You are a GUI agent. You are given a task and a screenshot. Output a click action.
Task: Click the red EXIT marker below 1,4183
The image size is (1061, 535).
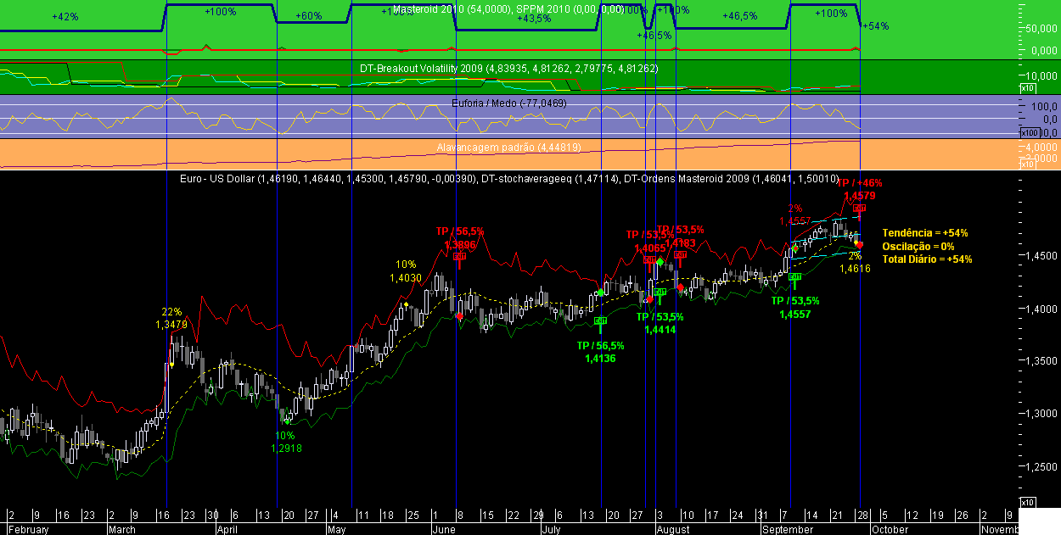[680, 254]
